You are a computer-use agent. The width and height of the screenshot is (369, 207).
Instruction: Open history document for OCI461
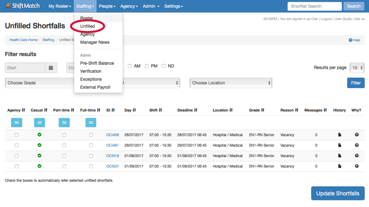(x=339, y=145)
